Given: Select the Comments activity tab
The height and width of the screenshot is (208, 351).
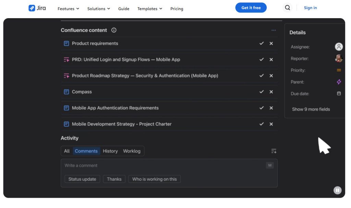Looking at the screenshot, I should click(86, 151).
